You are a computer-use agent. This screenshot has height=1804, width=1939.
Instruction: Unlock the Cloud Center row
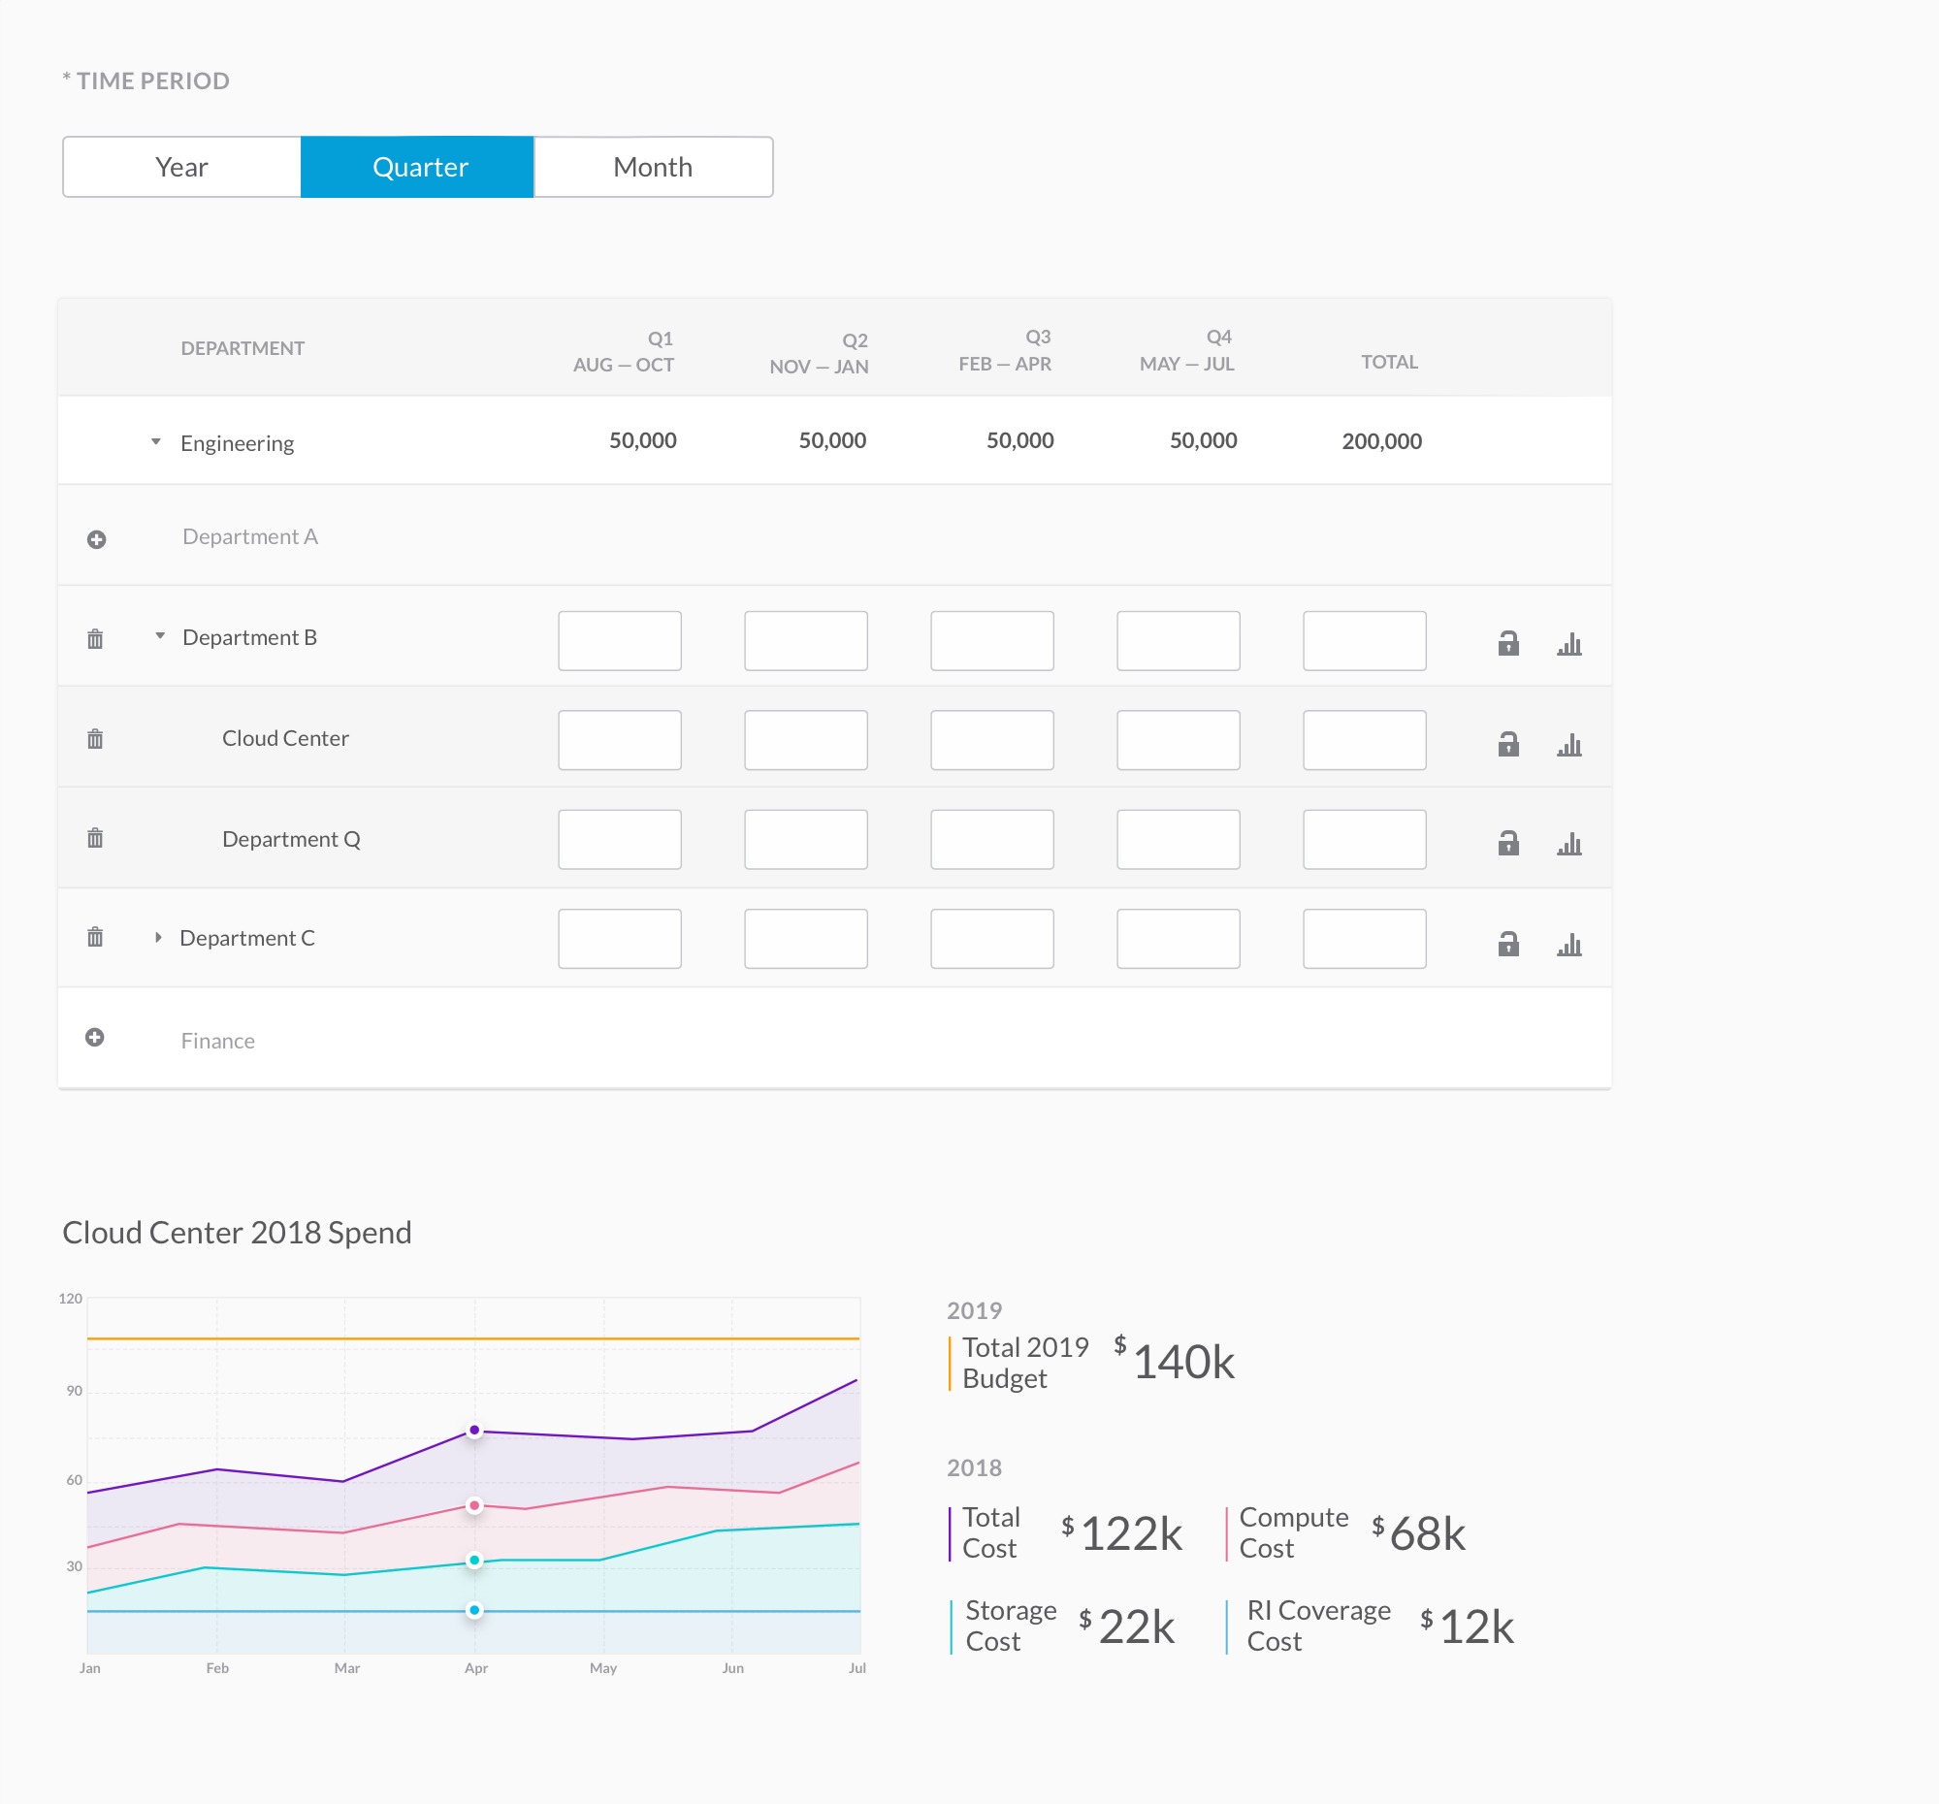point(1508,744)
